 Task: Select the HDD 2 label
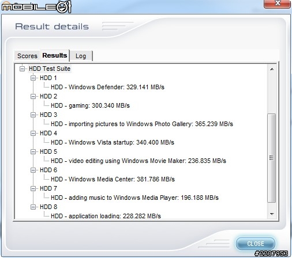[x=48, y=96]
